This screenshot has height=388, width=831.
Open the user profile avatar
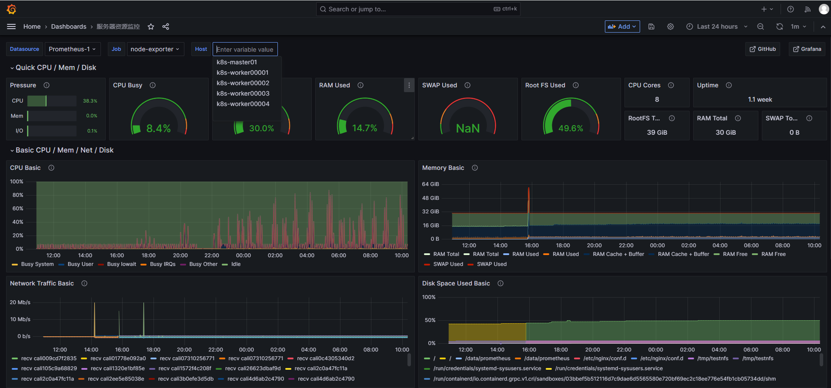click(x=824, y=9)
